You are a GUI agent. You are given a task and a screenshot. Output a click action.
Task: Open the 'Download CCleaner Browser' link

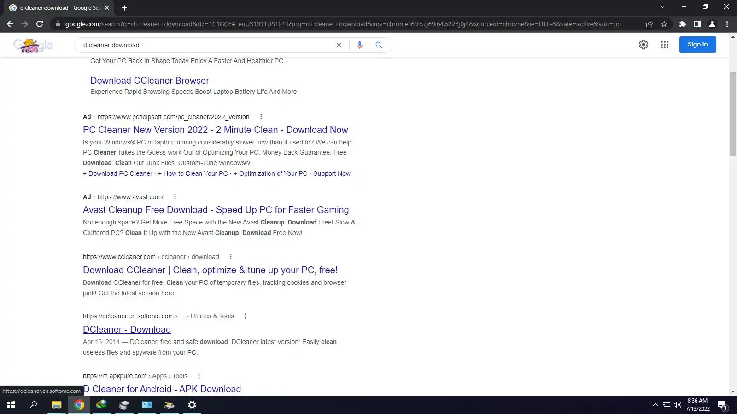tap(150, 80)
